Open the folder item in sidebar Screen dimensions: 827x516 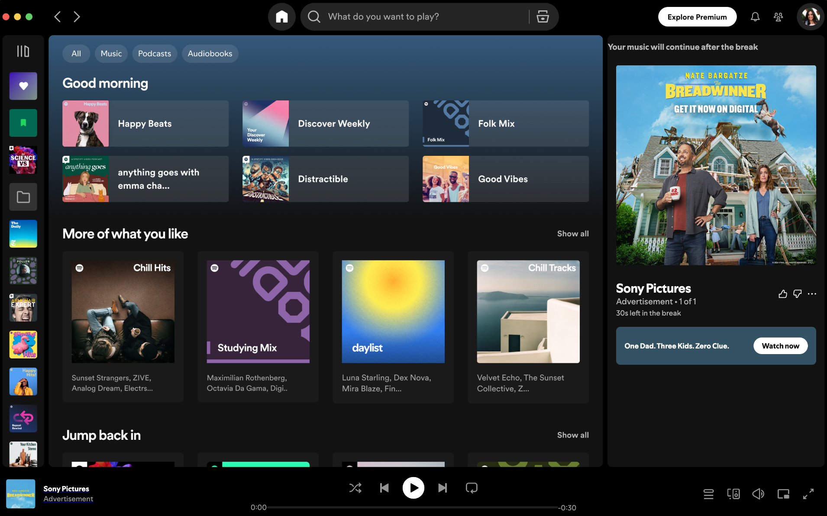click(x=23, y=197)
